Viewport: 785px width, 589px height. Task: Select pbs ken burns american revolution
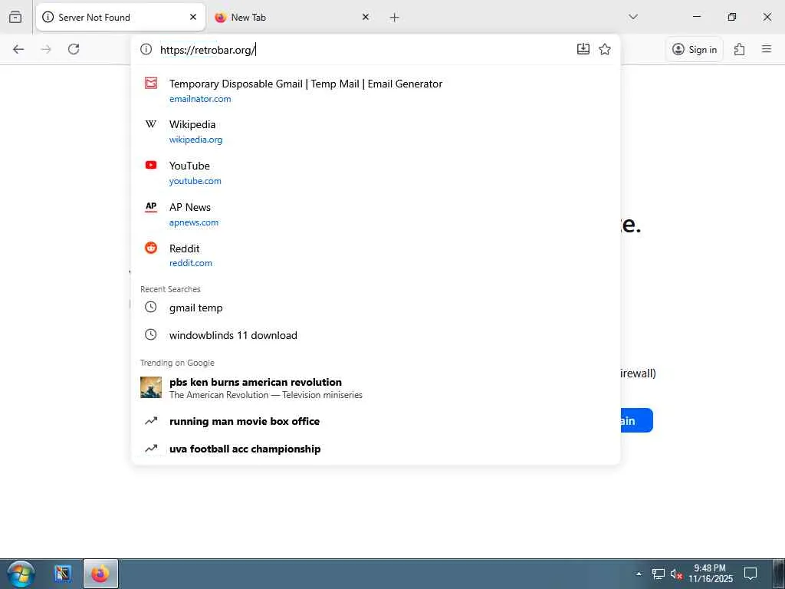(x=376, y=387)
